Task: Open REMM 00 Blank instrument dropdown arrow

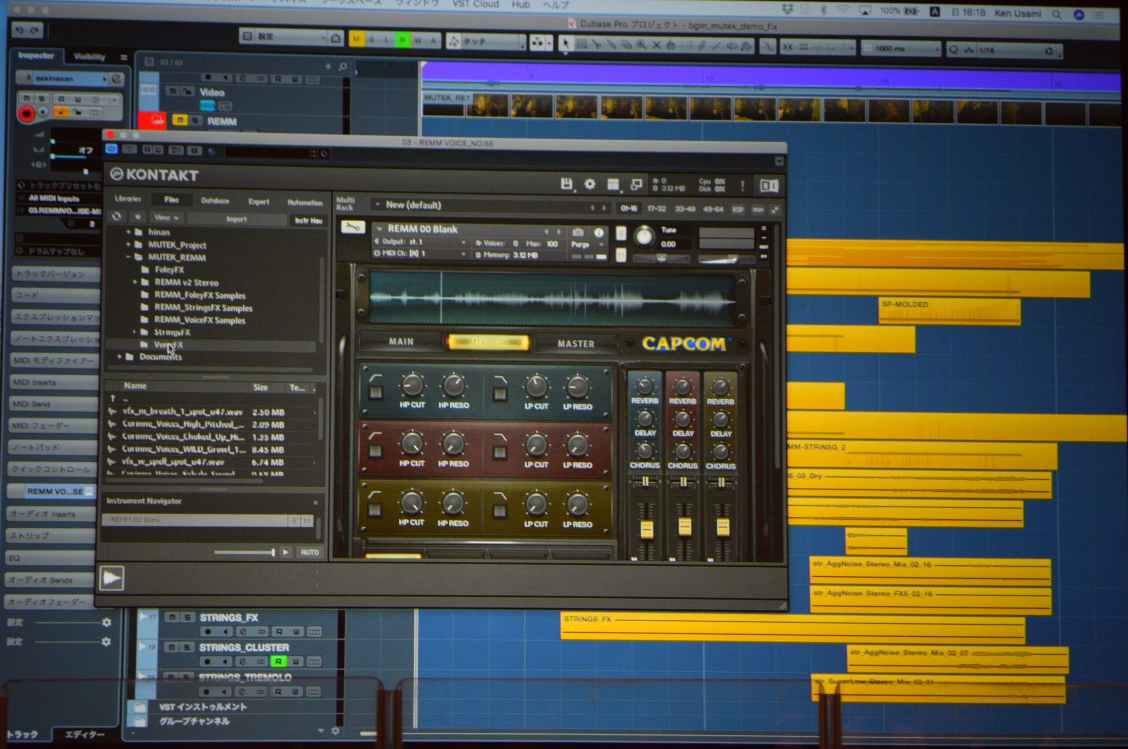Action: pos(379,229)
